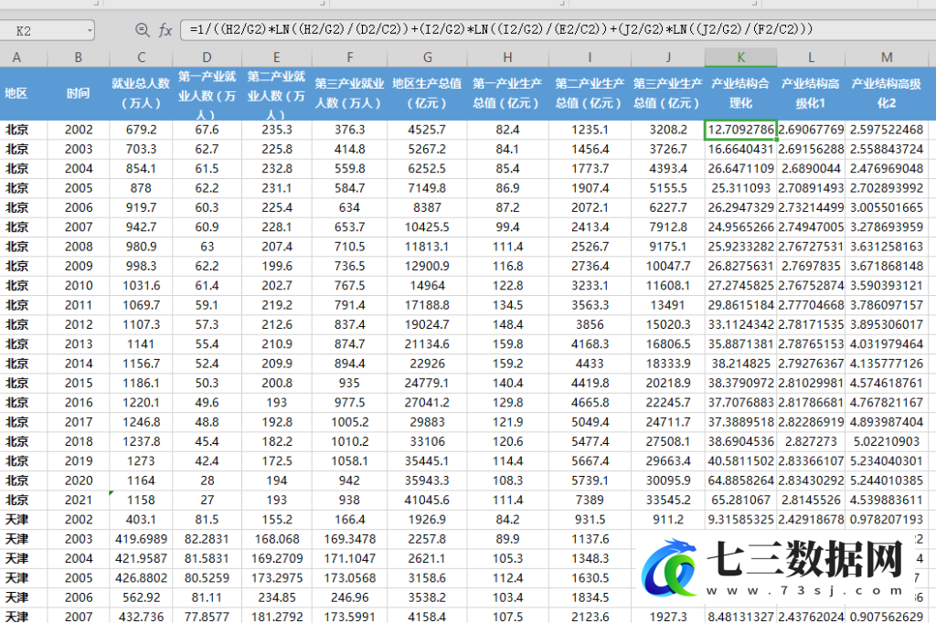936x623 pixels.
Task: Click cell with value 1158 with green corner mark
Action: click(141, 500)
